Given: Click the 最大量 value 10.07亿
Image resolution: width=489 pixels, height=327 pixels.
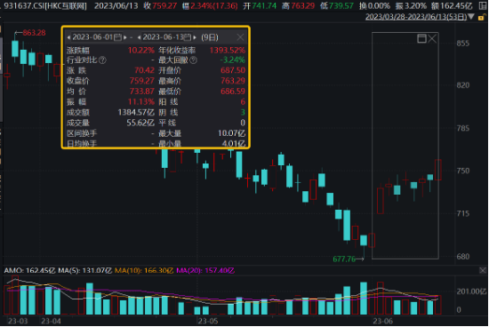Looking at the screenshot, I should click(x=231, y=133).
